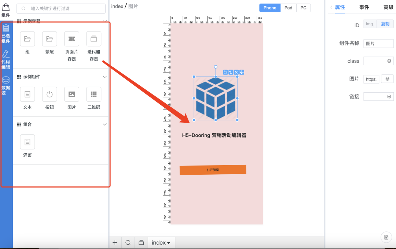Switch to Pad preview mode

point(289,8)
